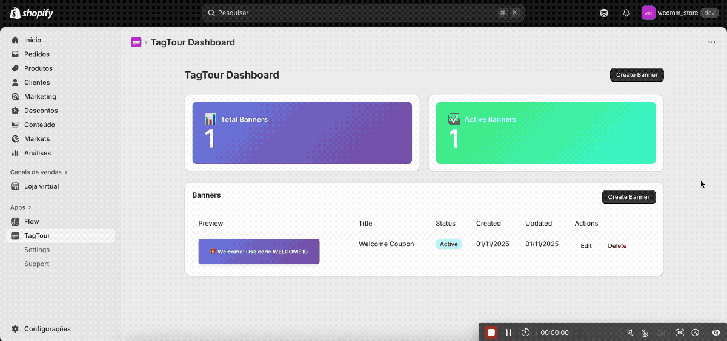The height and width of the screenshot is (341, 727).
Task: Expand the Apps section chevron
Action: click(x=30, y=207)
